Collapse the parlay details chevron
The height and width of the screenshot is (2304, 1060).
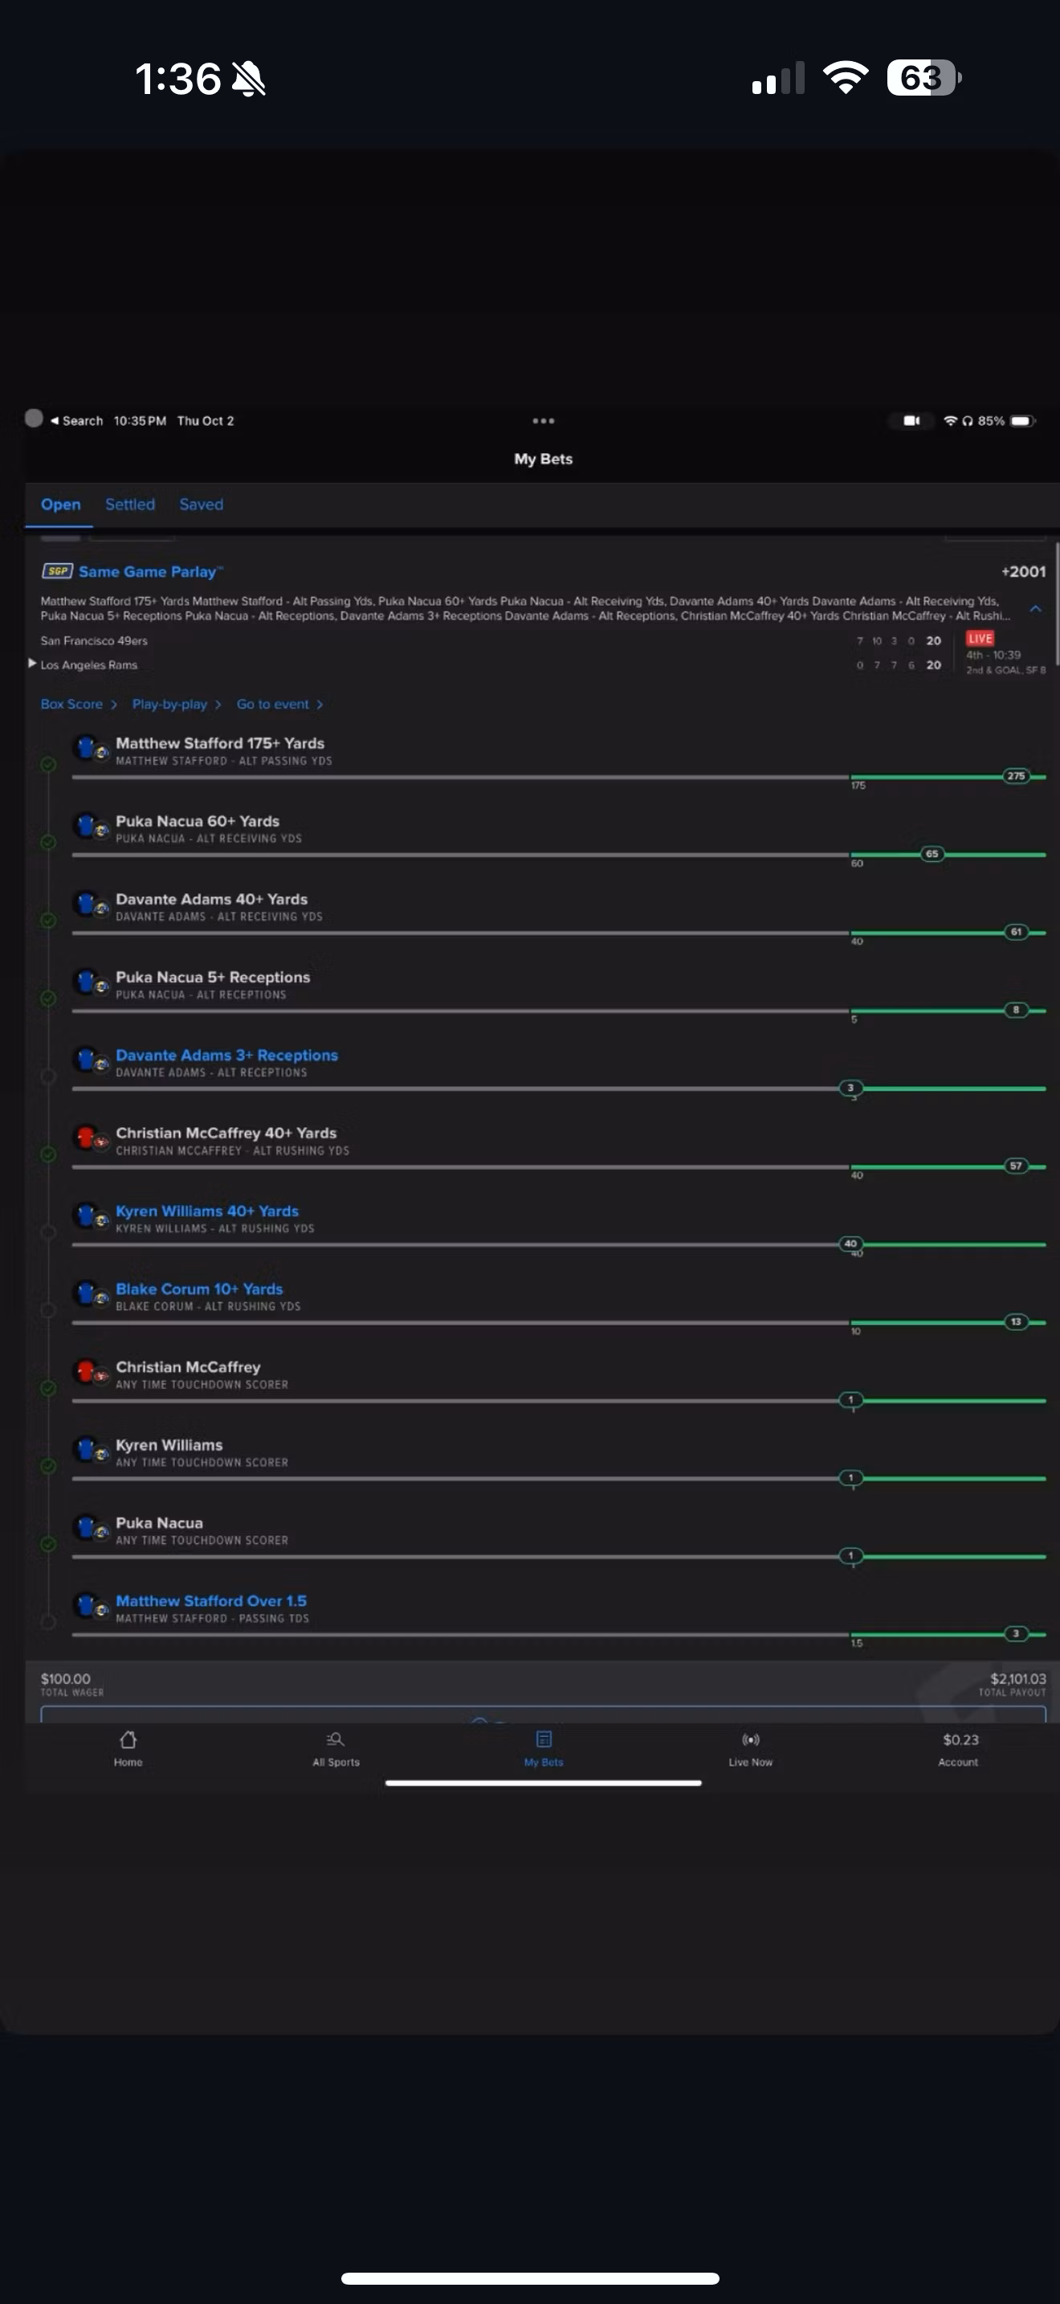tap(1035, 609)
